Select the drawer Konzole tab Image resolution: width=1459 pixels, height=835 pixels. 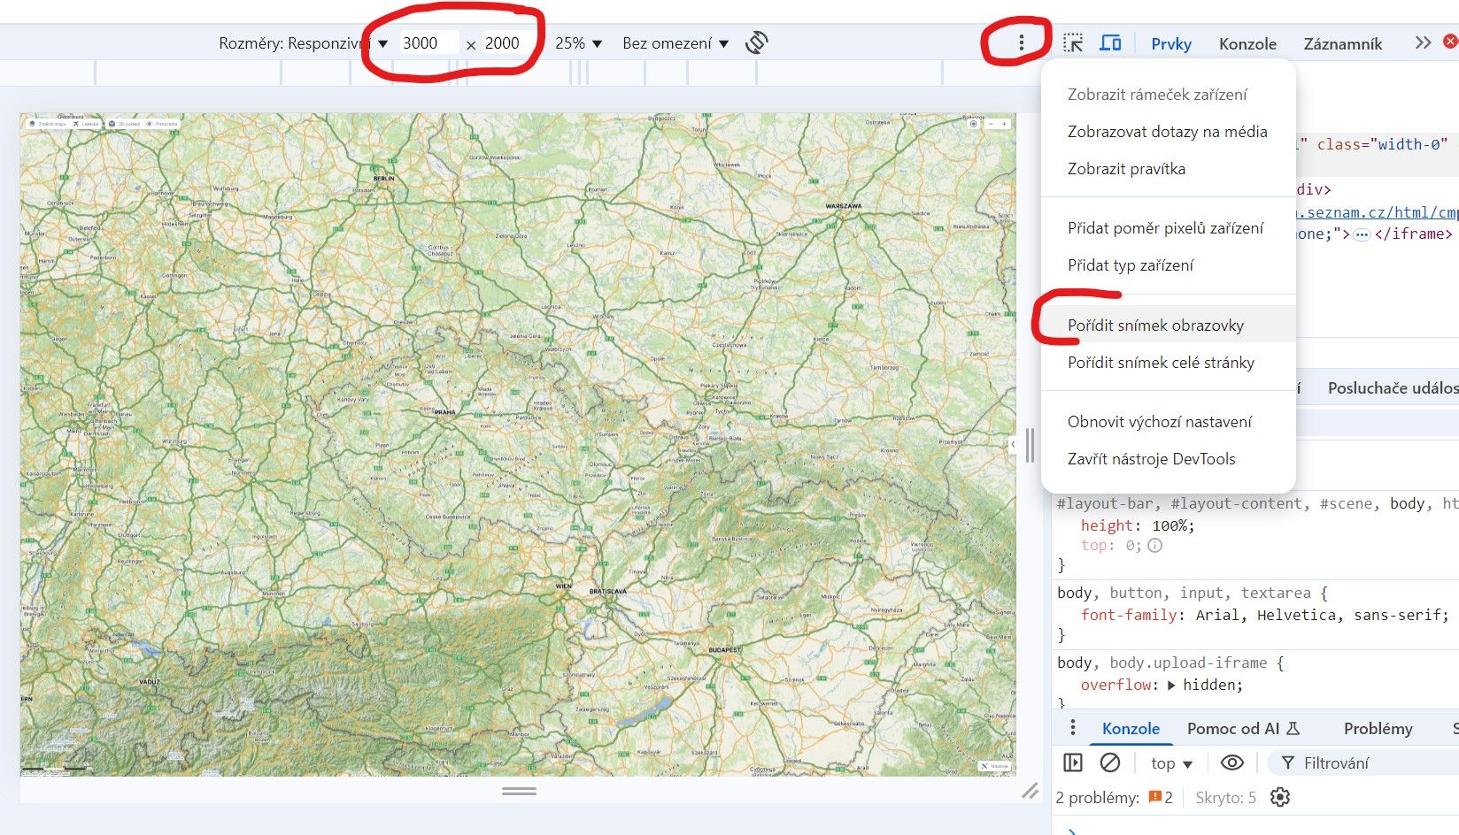tap(1131, 729)
